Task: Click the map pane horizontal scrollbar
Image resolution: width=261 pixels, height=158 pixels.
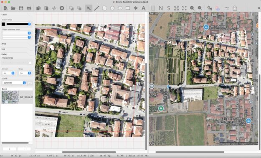Action: point(190,152)
